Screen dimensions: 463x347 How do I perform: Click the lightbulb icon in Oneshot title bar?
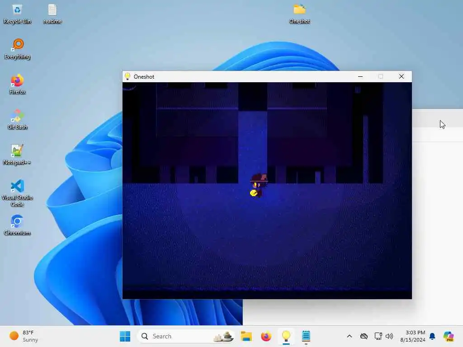(128, 76)
